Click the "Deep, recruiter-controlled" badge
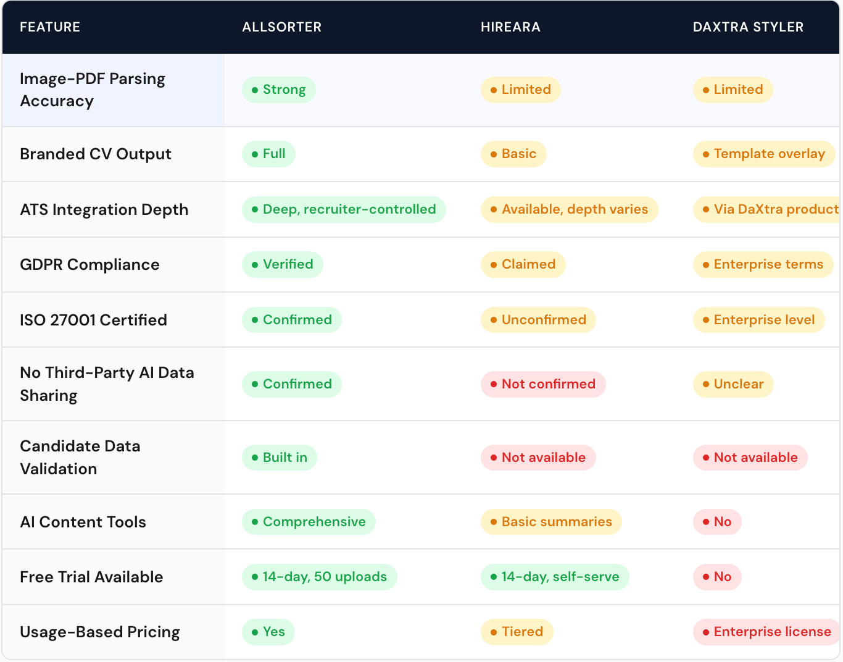Image resolution: width=843 pixels, height=662 pixels. point(344,209)
